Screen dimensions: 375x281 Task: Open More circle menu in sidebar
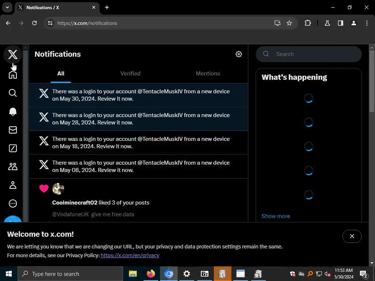pos(13,203)
